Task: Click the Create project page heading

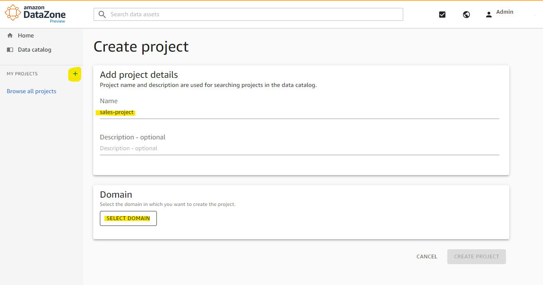Action: click(x=141, y=47)
